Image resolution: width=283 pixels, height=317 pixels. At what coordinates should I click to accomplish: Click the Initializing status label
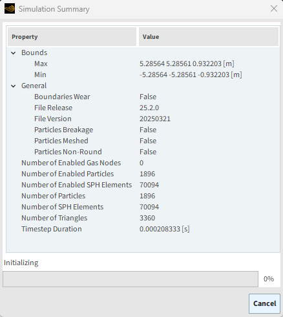21,263
